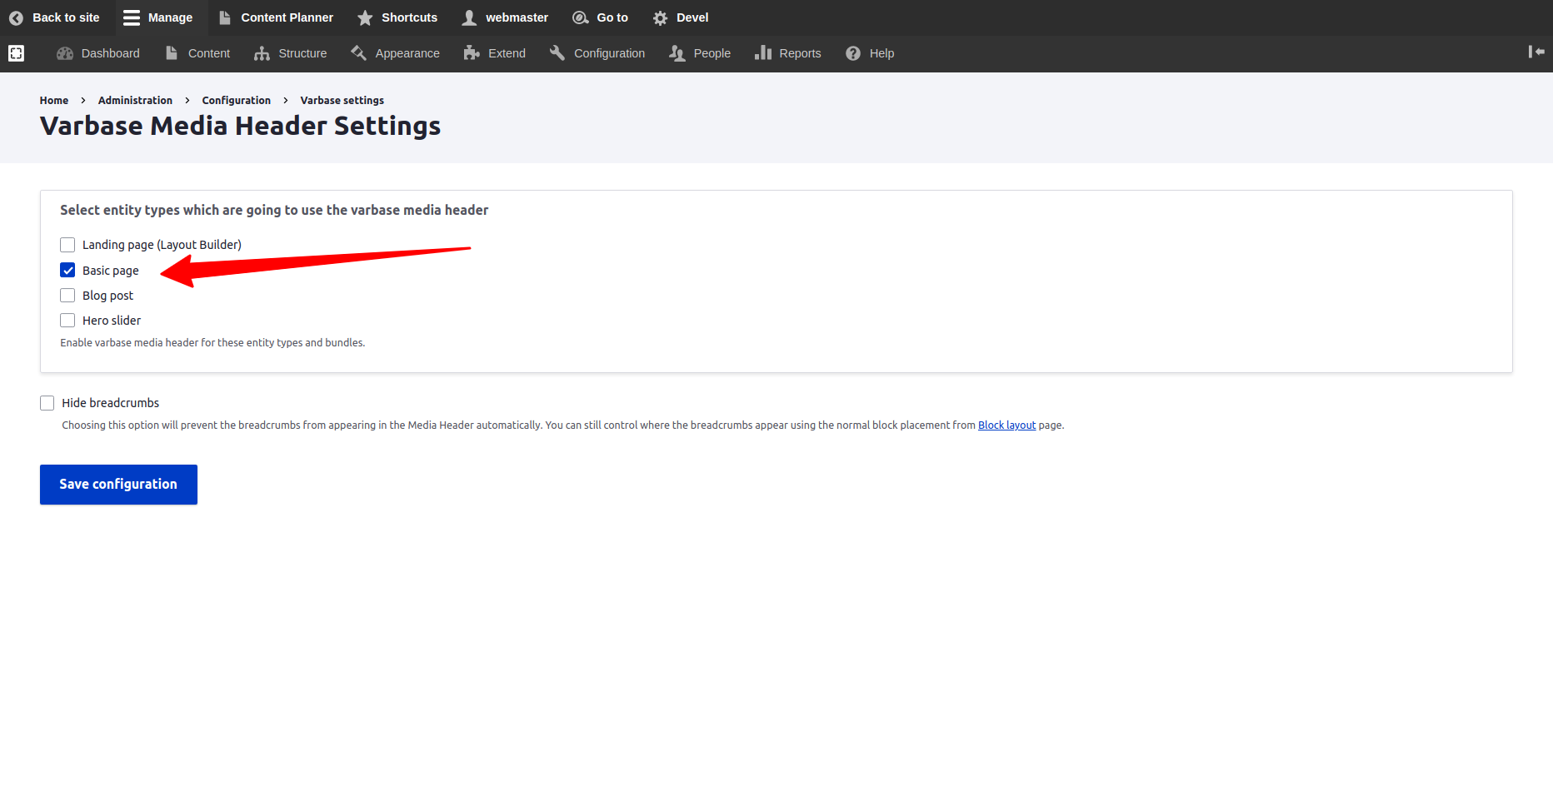Viewport: 1553px width, 811px height.
Task: Check the Hide breadcrumbs option
Action: (47, 403)
